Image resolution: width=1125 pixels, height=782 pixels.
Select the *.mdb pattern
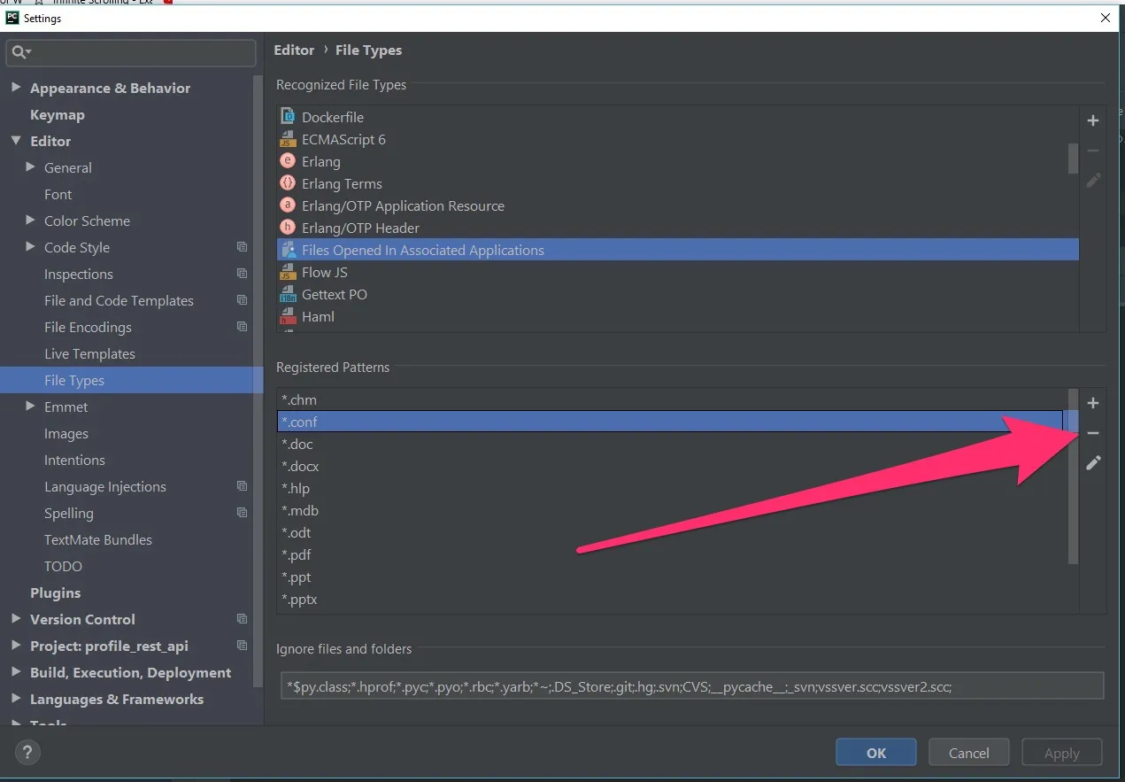(x=300, y=510)
